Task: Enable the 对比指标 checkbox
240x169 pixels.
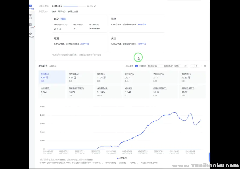Action: coord(124,66)
